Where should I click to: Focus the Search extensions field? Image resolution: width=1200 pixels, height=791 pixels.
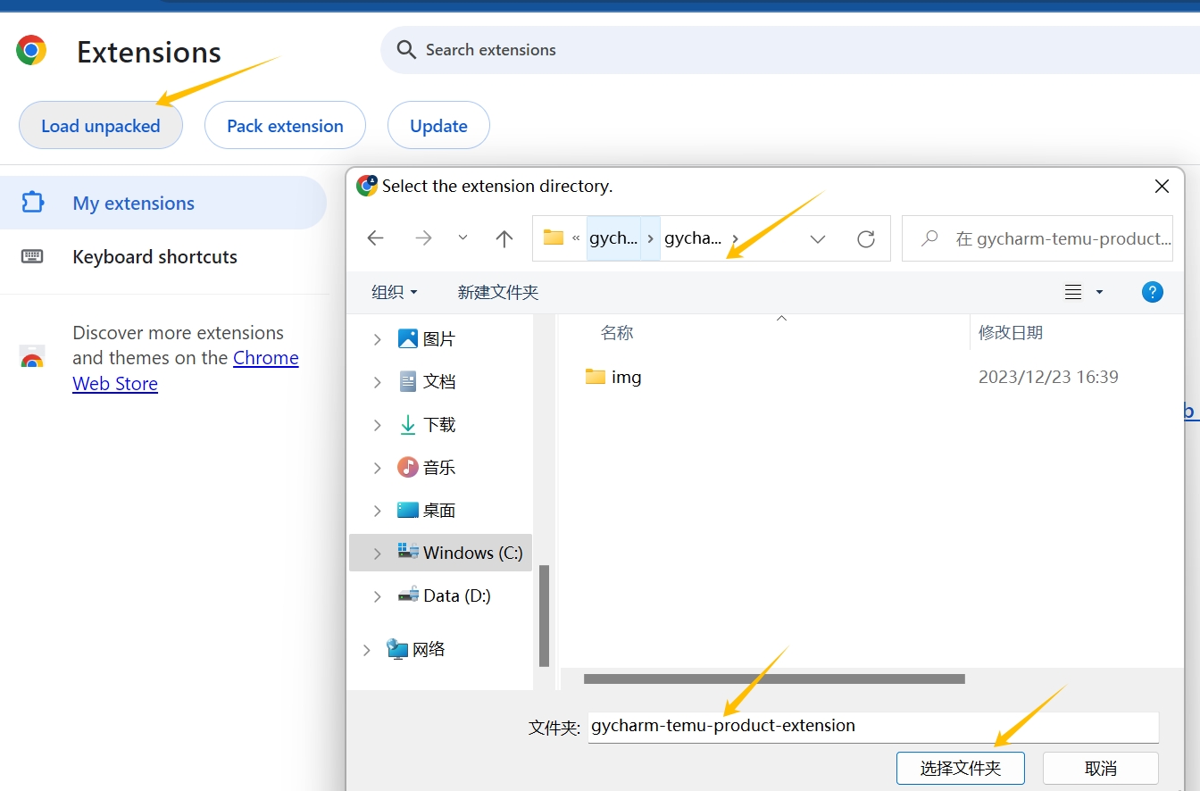click(790, 50)
